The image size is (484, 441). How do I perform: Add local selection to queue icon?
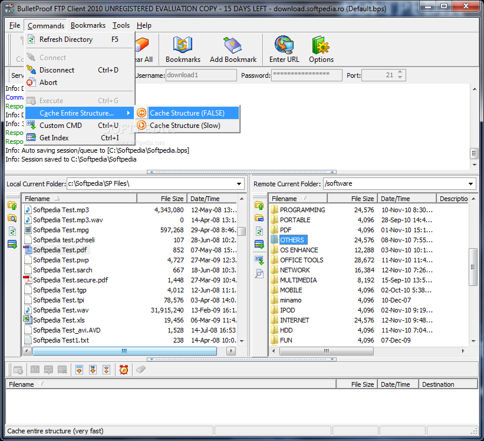pyautogui.click(x=12, y=245)
